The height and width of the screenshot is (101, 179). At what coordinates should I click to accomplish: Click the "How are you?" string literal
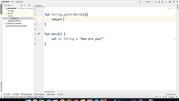point(91,39)
